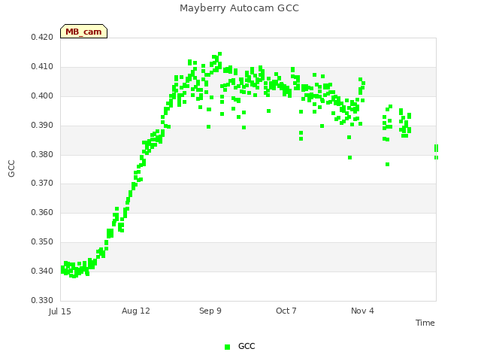Click the 0.360 y-axis tick label
This screenshot has width=481, height=361.
(x=42, y=212)
